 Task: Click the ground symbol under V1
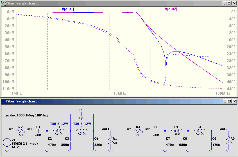7,151
